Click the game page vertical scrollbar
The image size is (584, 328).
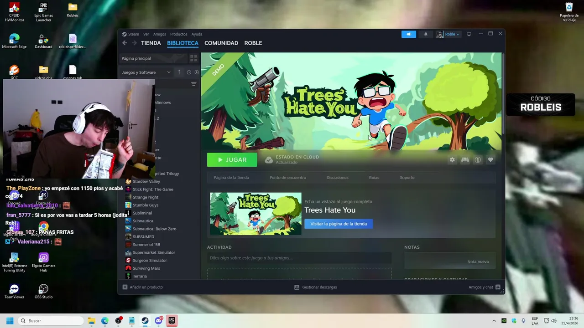click(503, 93)
